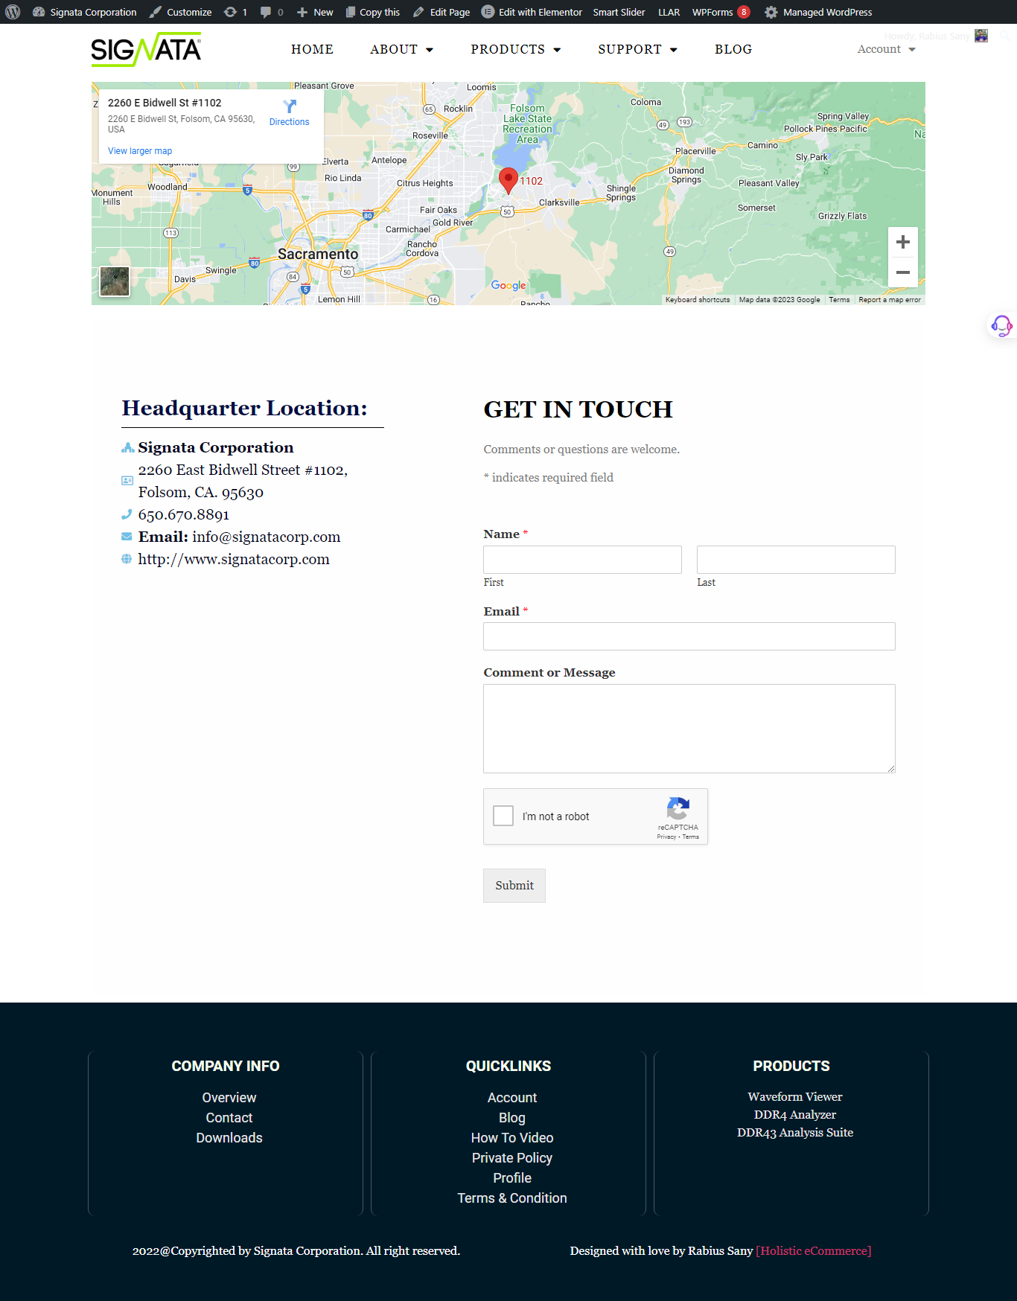1017x1301 pixels.
Task: Open Profile footer link
Action: [512, 1177]
